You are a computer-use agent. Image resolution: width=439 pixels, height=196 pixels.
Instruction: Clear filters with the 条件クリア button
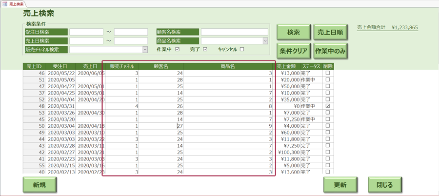click(x=293, y=51)
